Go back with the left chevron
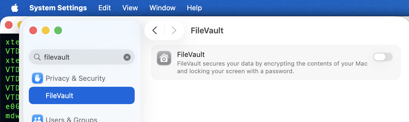This screenshot has height=122, width=409. pos(155,30)
